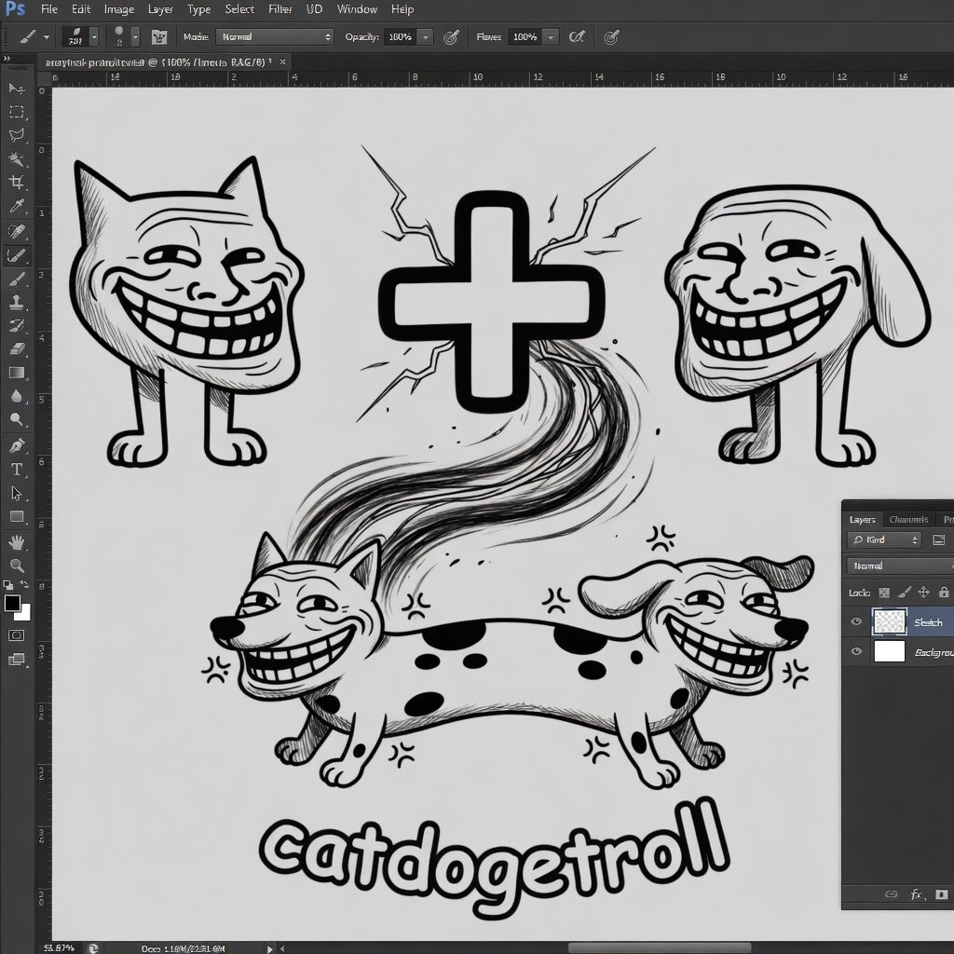Viewport: 954px width, 954px height.
Task: Select the Rectangle shape tool
Action: (x=17, y=516)
